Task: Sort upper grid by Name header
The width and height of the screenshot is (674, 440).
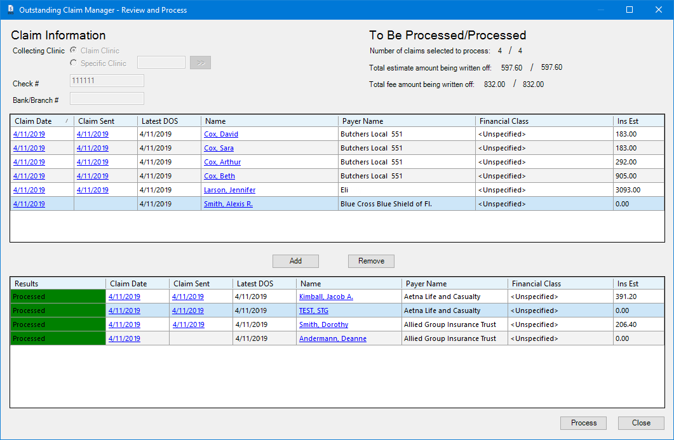Action: click(269, 121)
